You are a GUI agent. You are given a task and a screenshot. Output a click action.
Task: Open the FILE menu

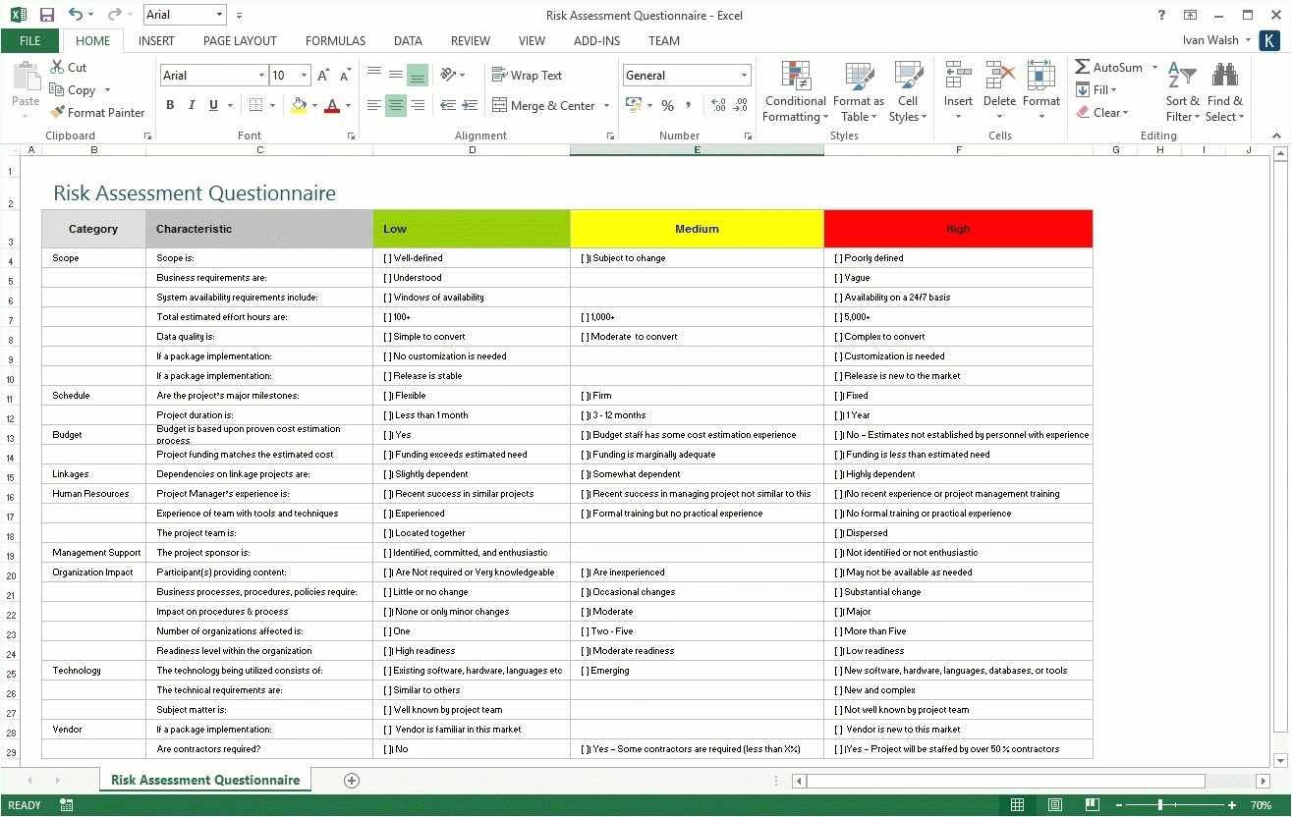pyautogui.click(x=30, y=41)
